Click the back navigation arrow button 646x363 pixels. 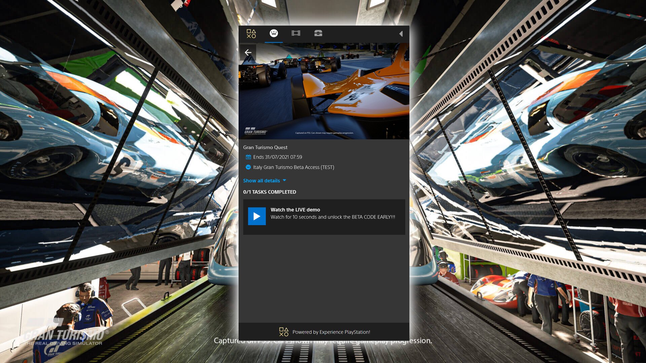248,52
